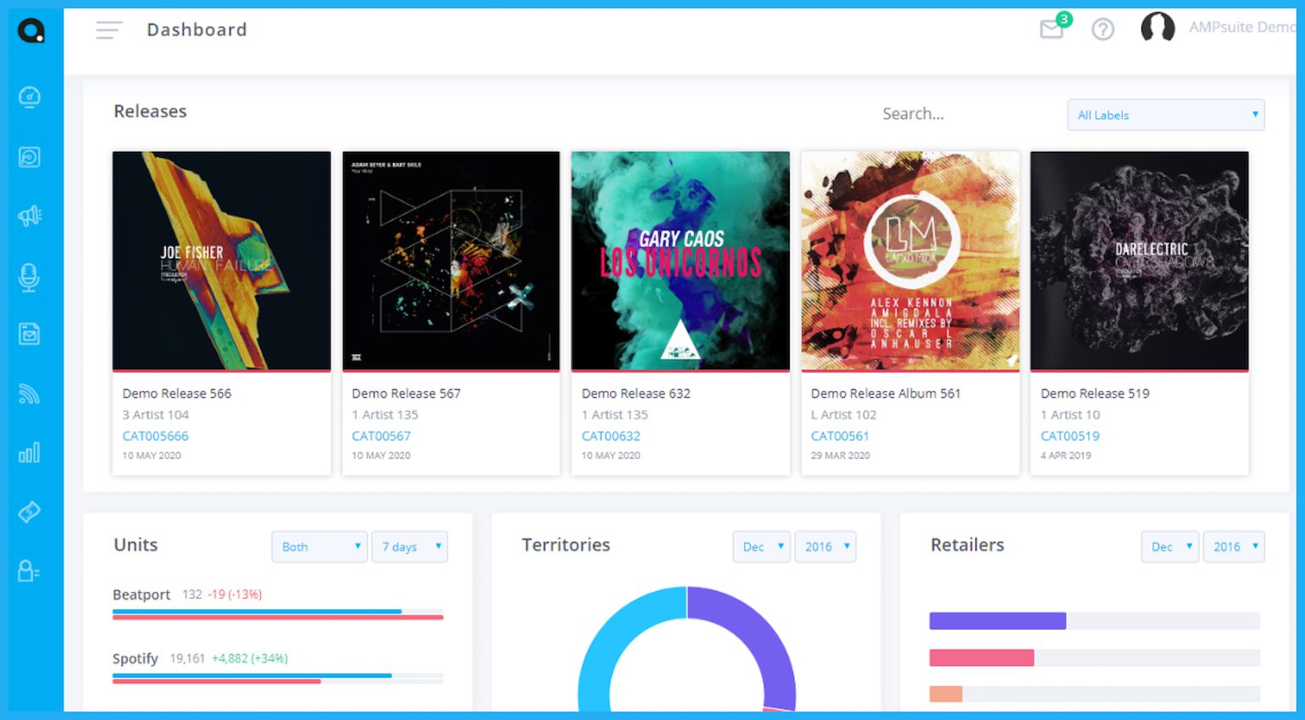
Task: Click the -19 (-13%) Beatport change value
Action: pyautogui.click(x=236, y=595)
